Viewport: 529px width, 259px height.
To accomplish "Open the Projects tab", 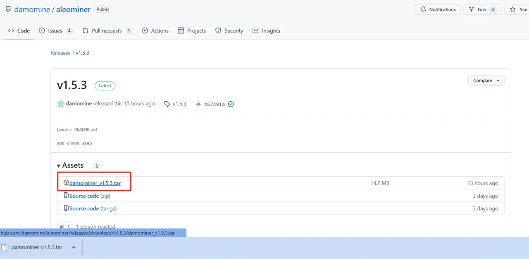I will 192,30.
